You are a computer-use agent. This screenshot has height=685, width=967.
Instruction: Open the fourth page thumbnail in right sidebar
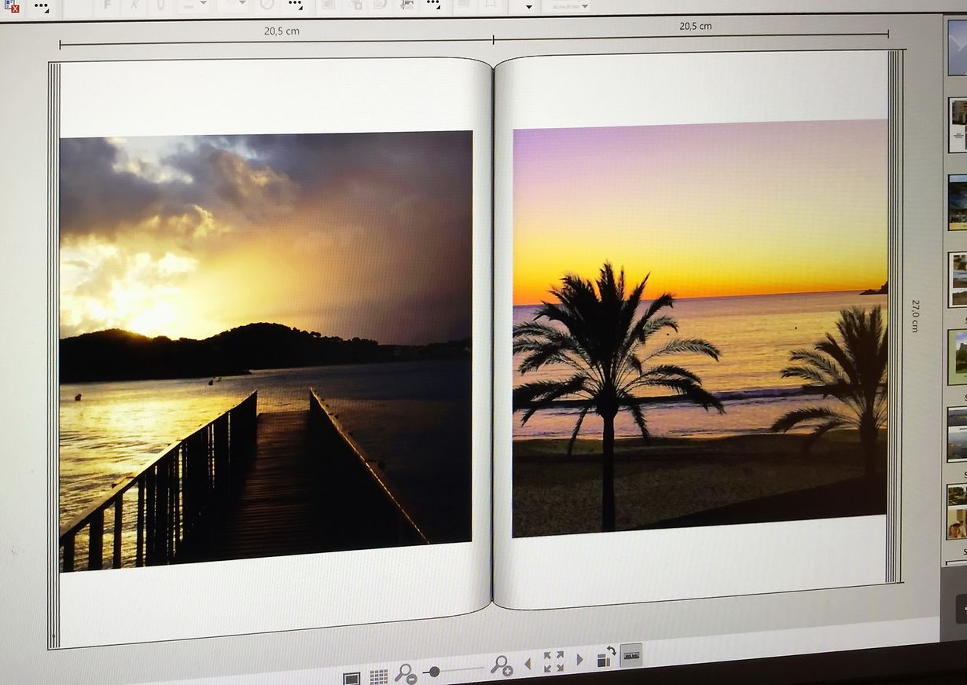click(957, 279)
